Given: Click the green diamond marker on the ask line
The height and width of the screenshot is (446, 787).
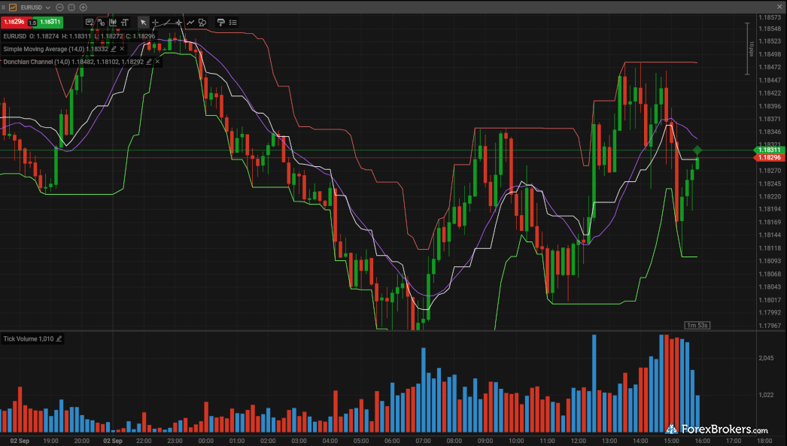Looking at the screenshot, I should [697, 150].
